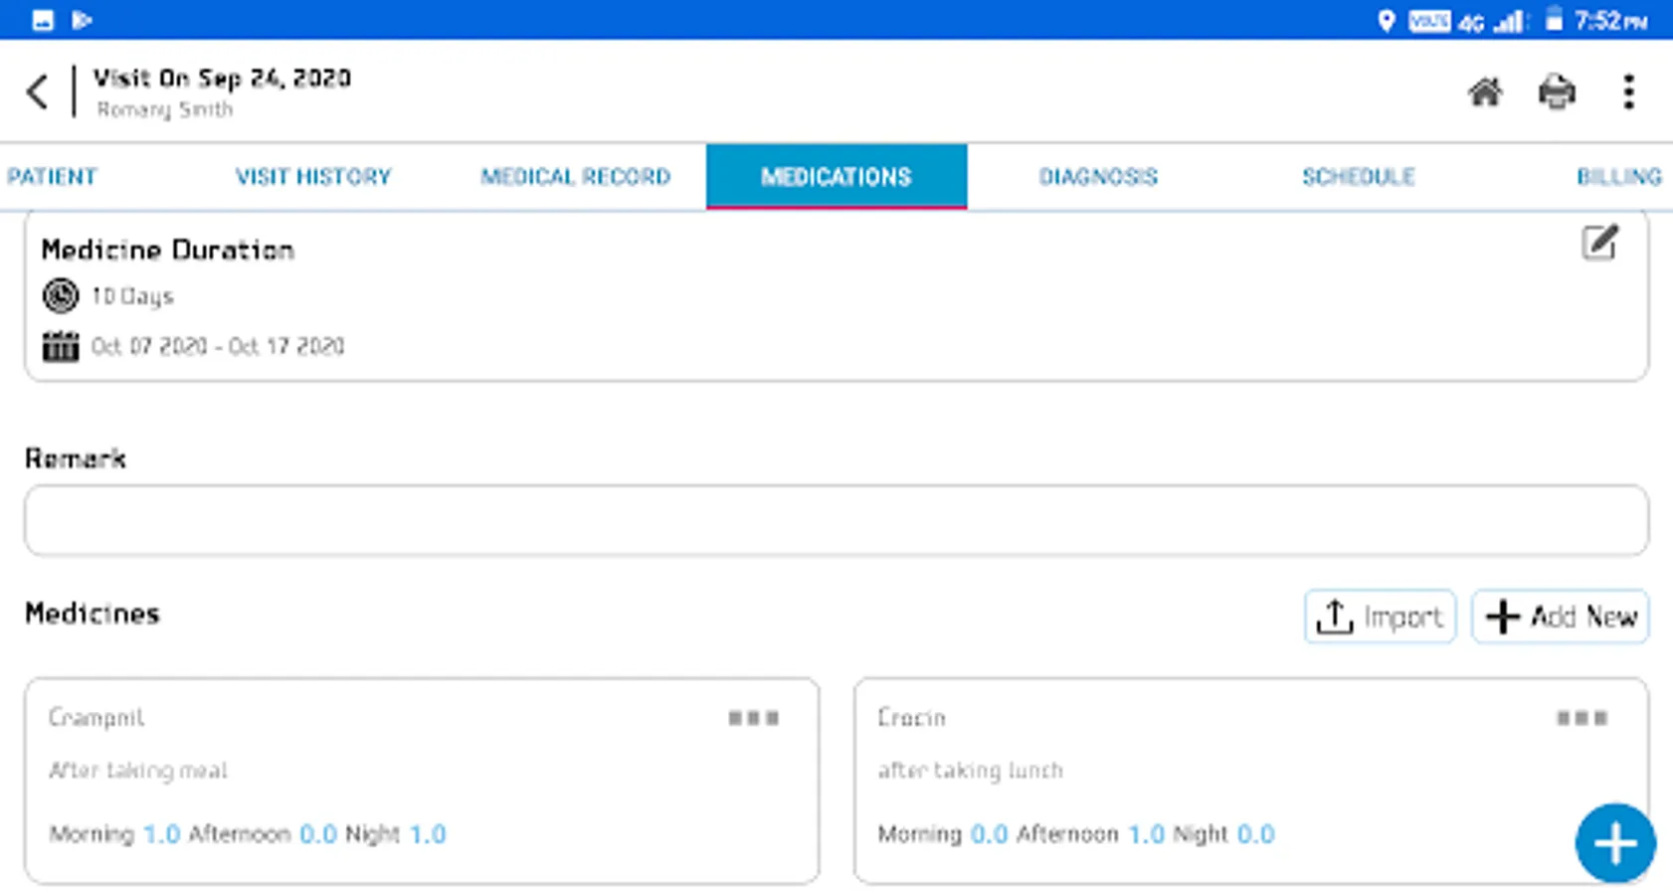The image size is (1673, 895).
Task: Show the Billing tab
Action: [x=1619, y=177]
